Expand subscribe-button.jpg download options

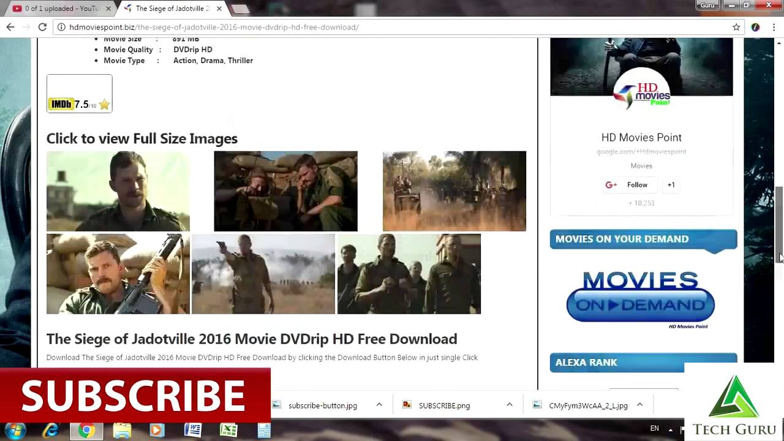point(379,405)
